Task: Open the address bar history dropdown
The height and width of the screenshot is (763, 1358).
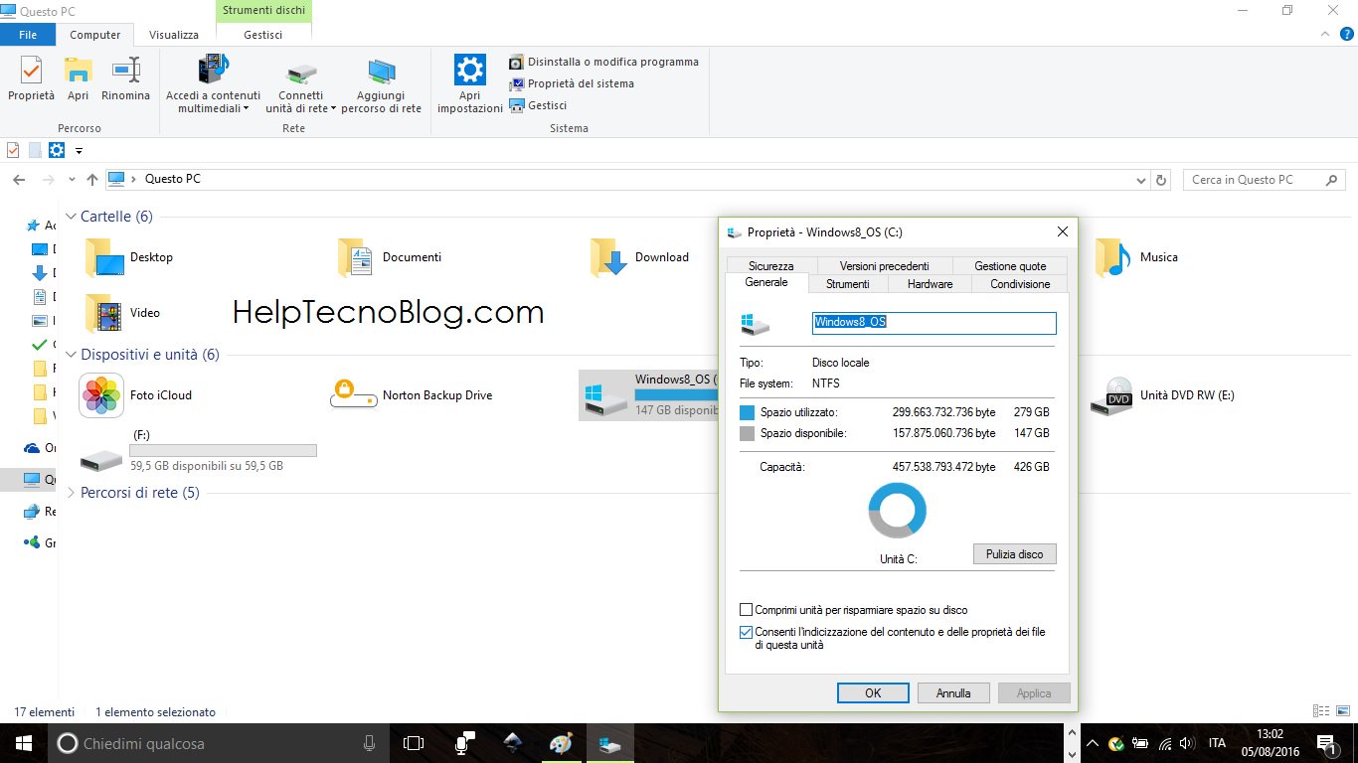Action: 1140,180
